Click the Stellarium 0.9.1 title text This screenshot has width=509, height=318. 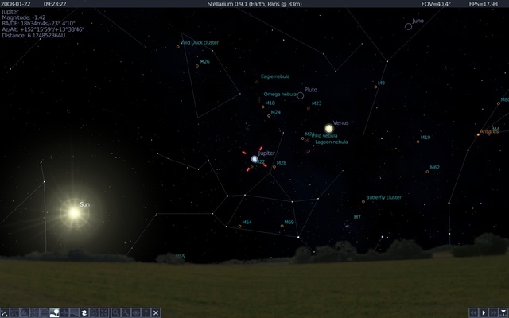point(254,4)
